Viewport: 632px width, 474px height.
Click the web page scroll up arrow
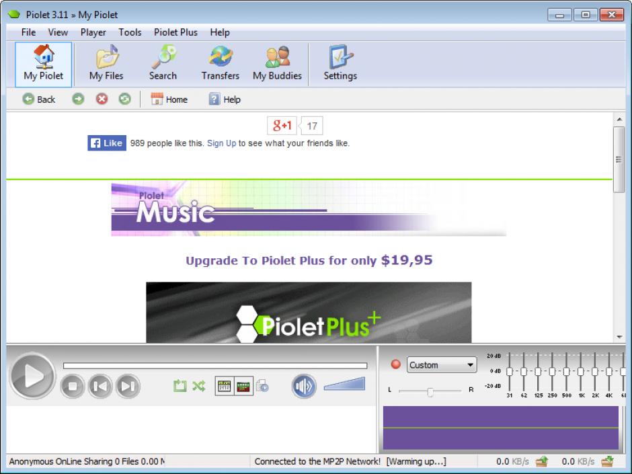point(619,119)
